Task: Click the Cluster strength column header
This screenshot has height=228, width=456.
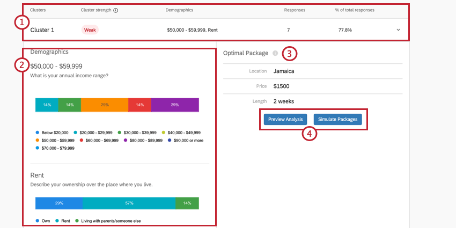Action: pyautogui.click(x=95, y=10)
